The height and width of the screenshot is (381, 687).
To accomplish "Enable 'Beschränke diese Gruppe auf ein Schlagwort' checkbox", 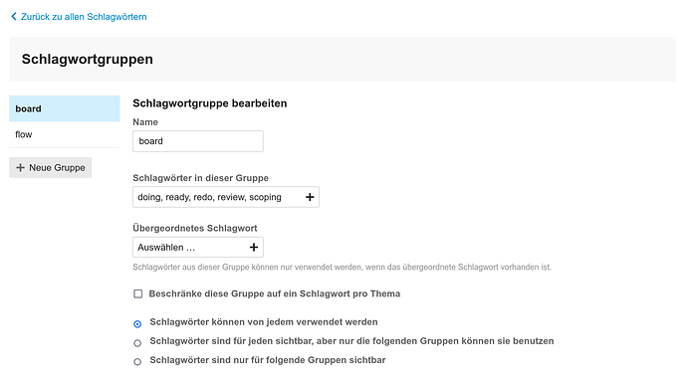I will pos(138,293).
